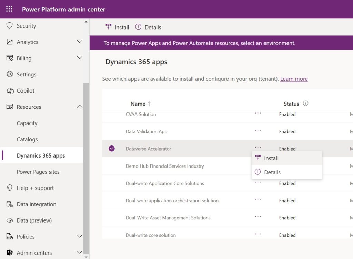The width and height of the screenshot is (353, 259).
Task: Choose Details from the context menu
Action: pos(287,172)
